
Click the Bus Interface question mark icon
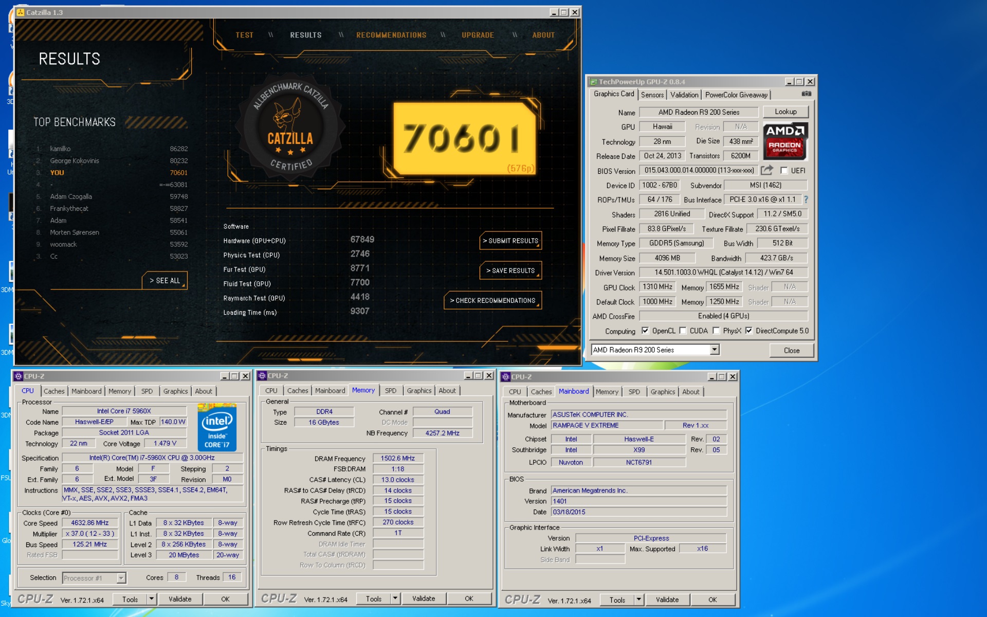pyautogui.click(x=806, y=199)
